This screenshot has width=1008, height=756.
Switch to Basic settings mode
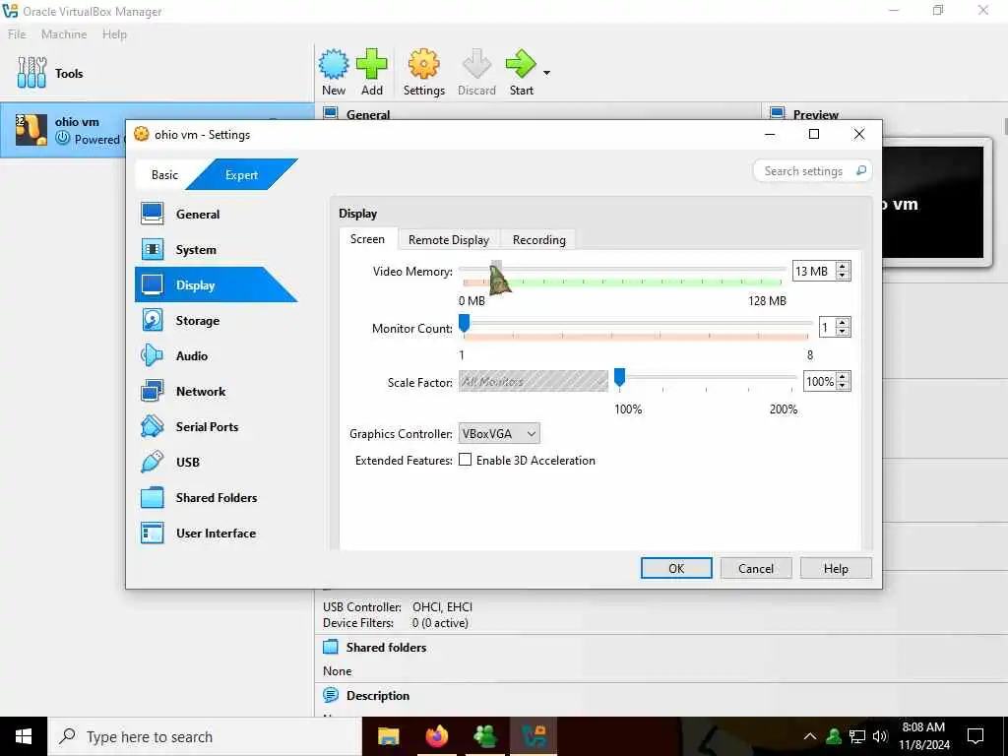[164, 175]
